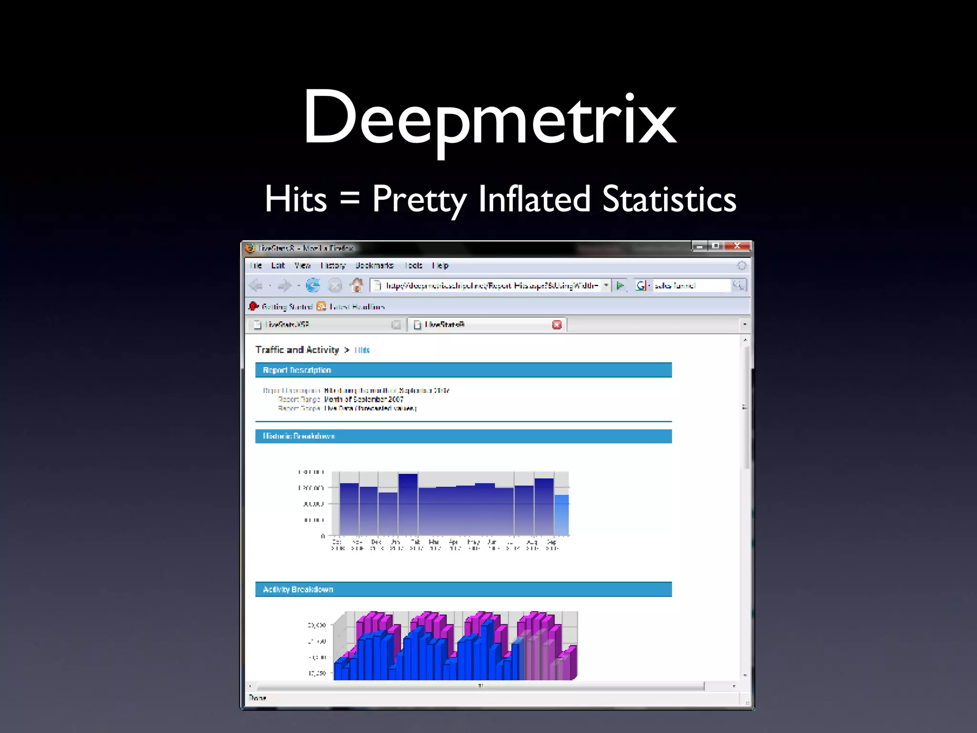This screenshot has height=733, width=977.
Task: Click the Report Description section header
Action: pos(463,370)
